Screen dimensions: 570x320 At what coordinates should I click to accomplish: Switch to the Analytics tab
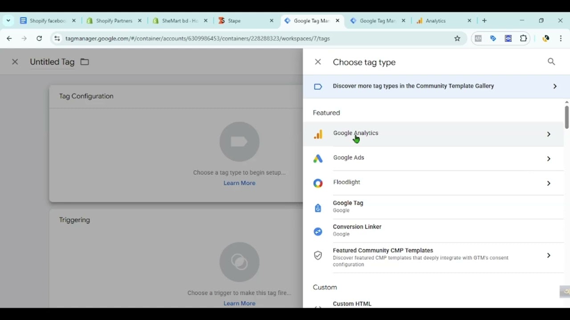[444, 20]
